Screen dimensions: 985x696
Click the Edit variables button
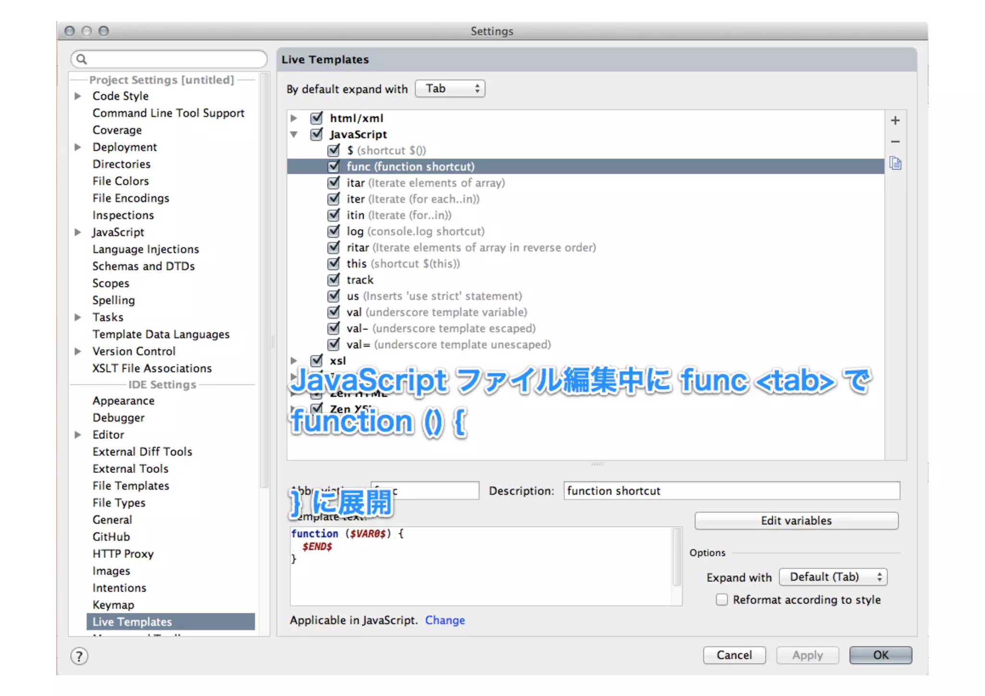[x=796, y=520]
